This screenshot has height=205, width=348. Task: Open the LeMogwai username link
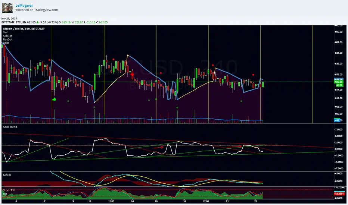coord(24,6)
